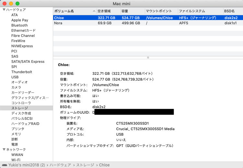
Task: Grab the split pane divider handle dot
Action: click(148, 58)
